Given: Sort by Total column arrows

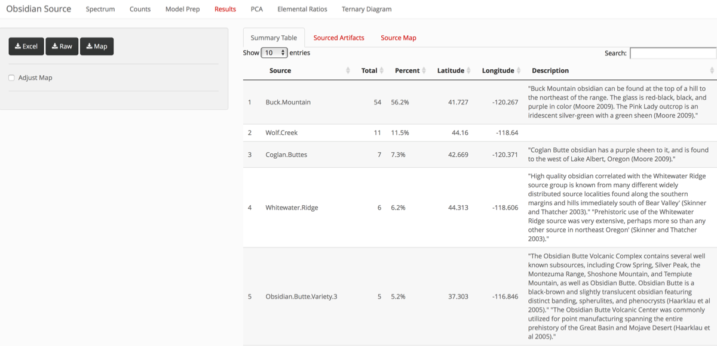Looking at the screenshot, I should click(x=381, y=71).
